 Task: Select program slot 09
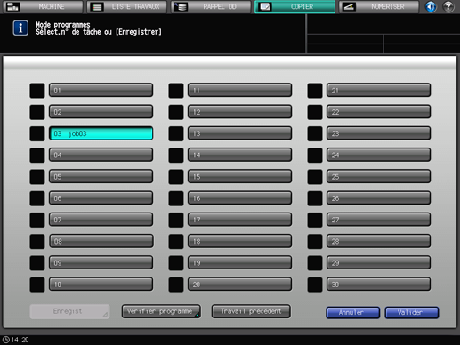pyautogui.click(x=101, y=262)
